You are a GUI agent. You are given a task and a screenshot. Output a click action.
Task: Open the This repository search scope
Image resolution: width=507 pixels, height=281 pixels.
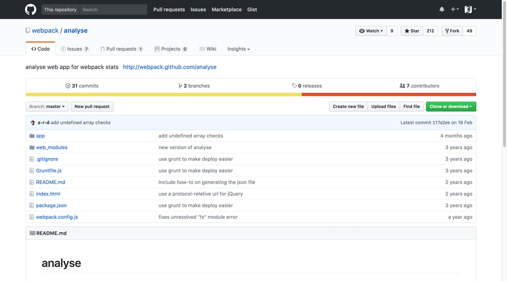point(60,10)
